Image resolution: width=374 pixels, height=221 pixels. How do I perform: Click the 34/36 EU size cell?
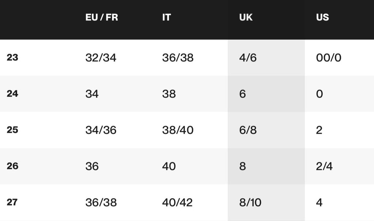point(101,130)
